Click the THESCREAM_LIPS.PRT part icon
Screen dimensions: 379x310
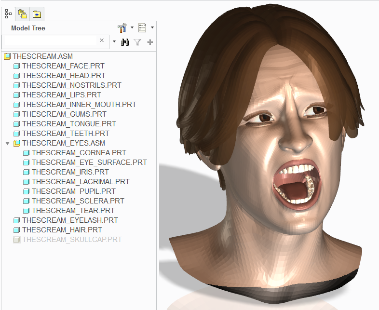click(x=16, y=95)
